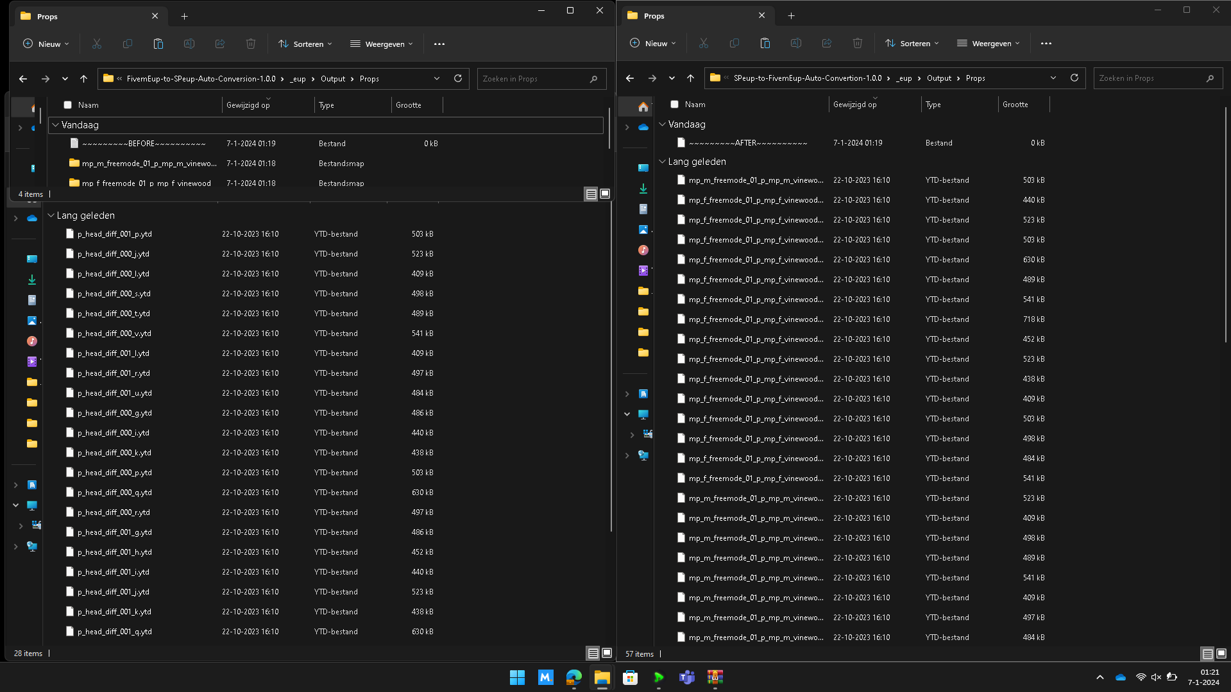Click Output in the right address breadcrumb
The width and height of the screenshot is (1231, 692).
pyautogui.click(x=938, y=78)
